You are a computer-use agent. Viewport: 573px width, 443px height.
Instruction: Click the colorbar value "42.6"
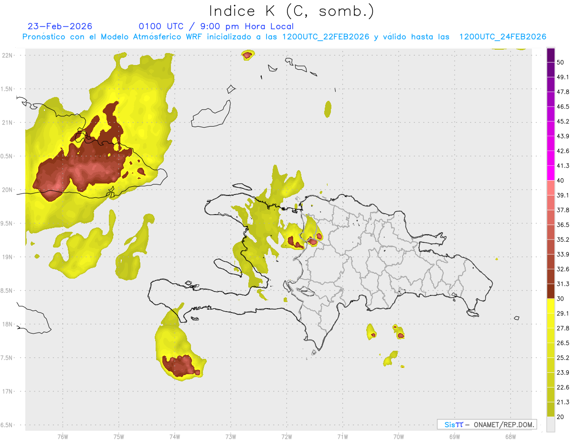tap(562, 151)
